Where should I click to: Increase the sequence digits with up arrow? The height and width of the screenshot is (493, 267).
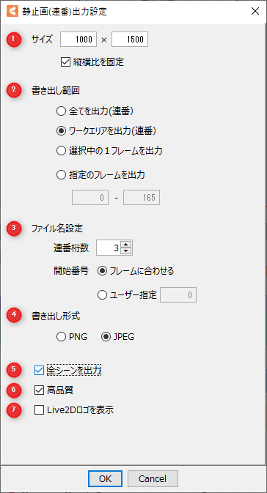pos(125,245)
